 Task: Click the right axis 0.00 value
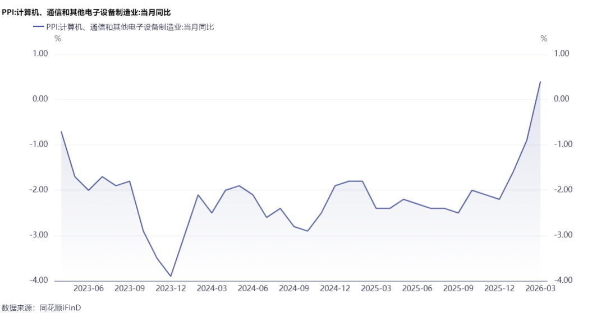[561, 99]
